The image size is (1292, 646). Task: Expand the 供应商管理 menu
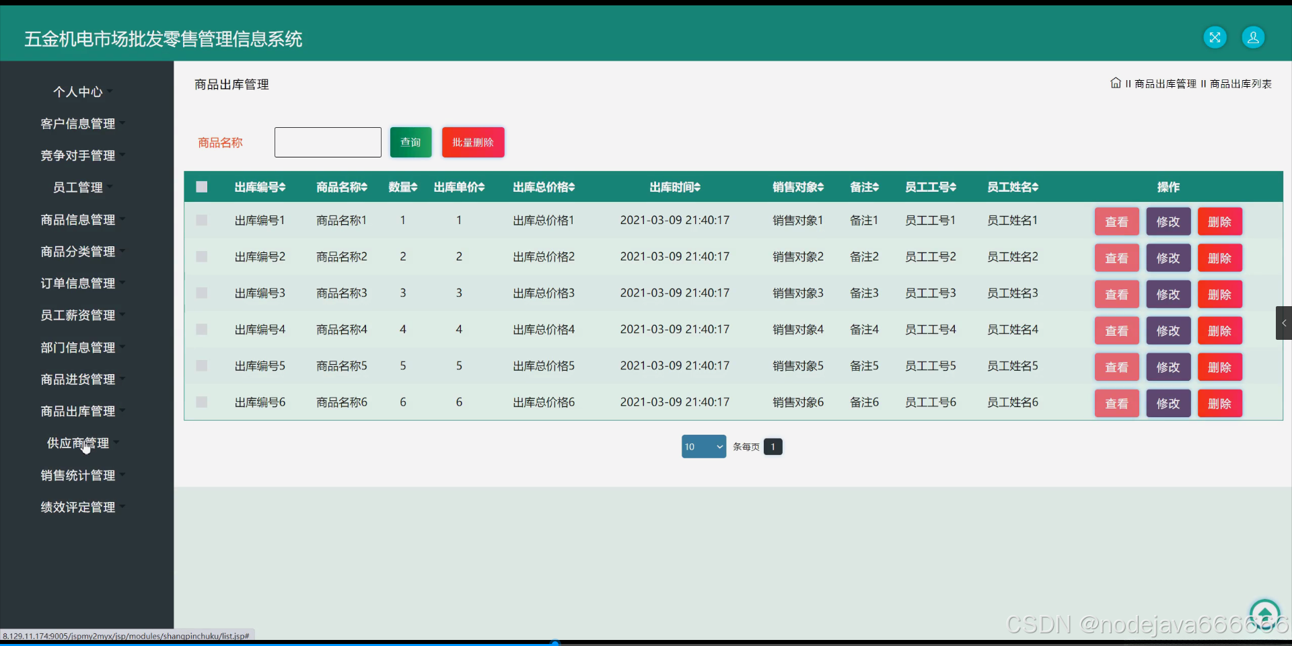[x=77, y=443]
